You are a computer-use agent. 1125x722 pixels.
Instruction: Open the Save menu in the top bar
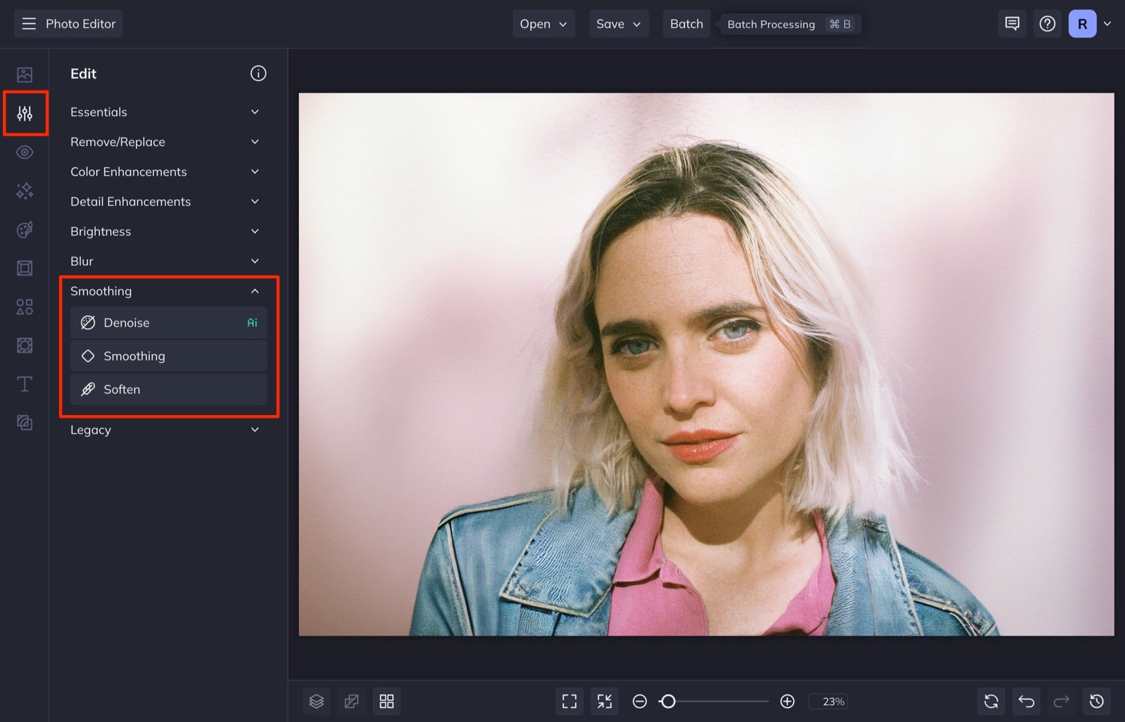tap(618, 23)
